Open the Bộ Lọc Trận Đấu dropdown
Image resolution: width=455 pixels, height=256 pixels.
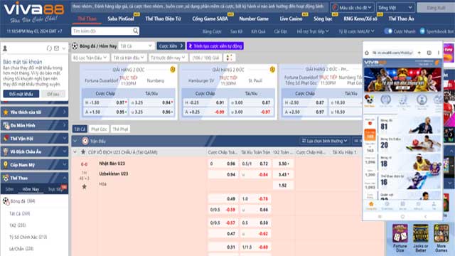pos(90,58)
